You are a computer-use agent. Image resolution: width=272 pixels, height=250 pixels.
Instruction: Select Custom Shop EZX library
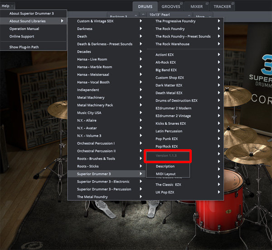pyautogui.click(x=185, y=77)
